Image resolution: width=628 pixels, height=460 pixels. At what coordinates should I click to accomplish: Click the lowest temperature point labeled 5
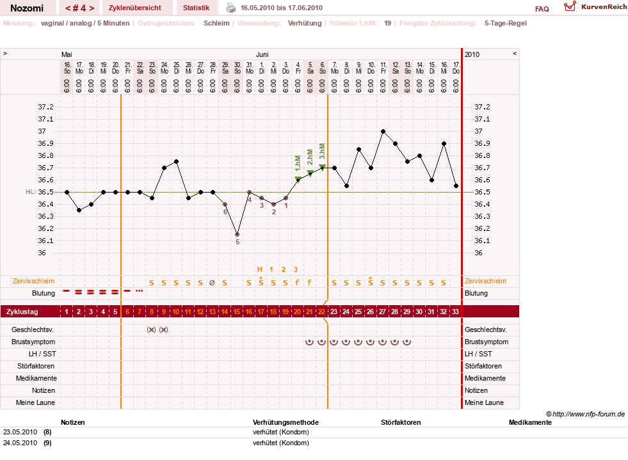point(237,235)
